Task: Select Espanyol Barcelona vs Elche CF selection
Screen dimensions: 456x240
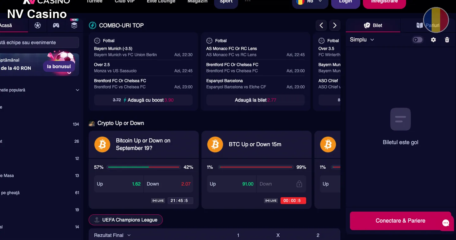Action: [x=256, y=84]
